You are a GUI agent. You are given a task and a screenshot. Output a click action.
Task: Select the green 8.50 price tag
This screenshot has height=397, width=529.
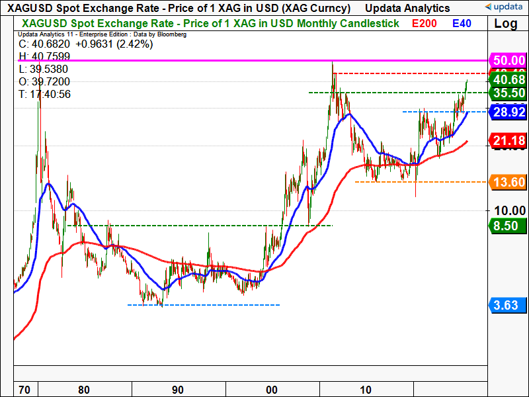pos(507,226)
